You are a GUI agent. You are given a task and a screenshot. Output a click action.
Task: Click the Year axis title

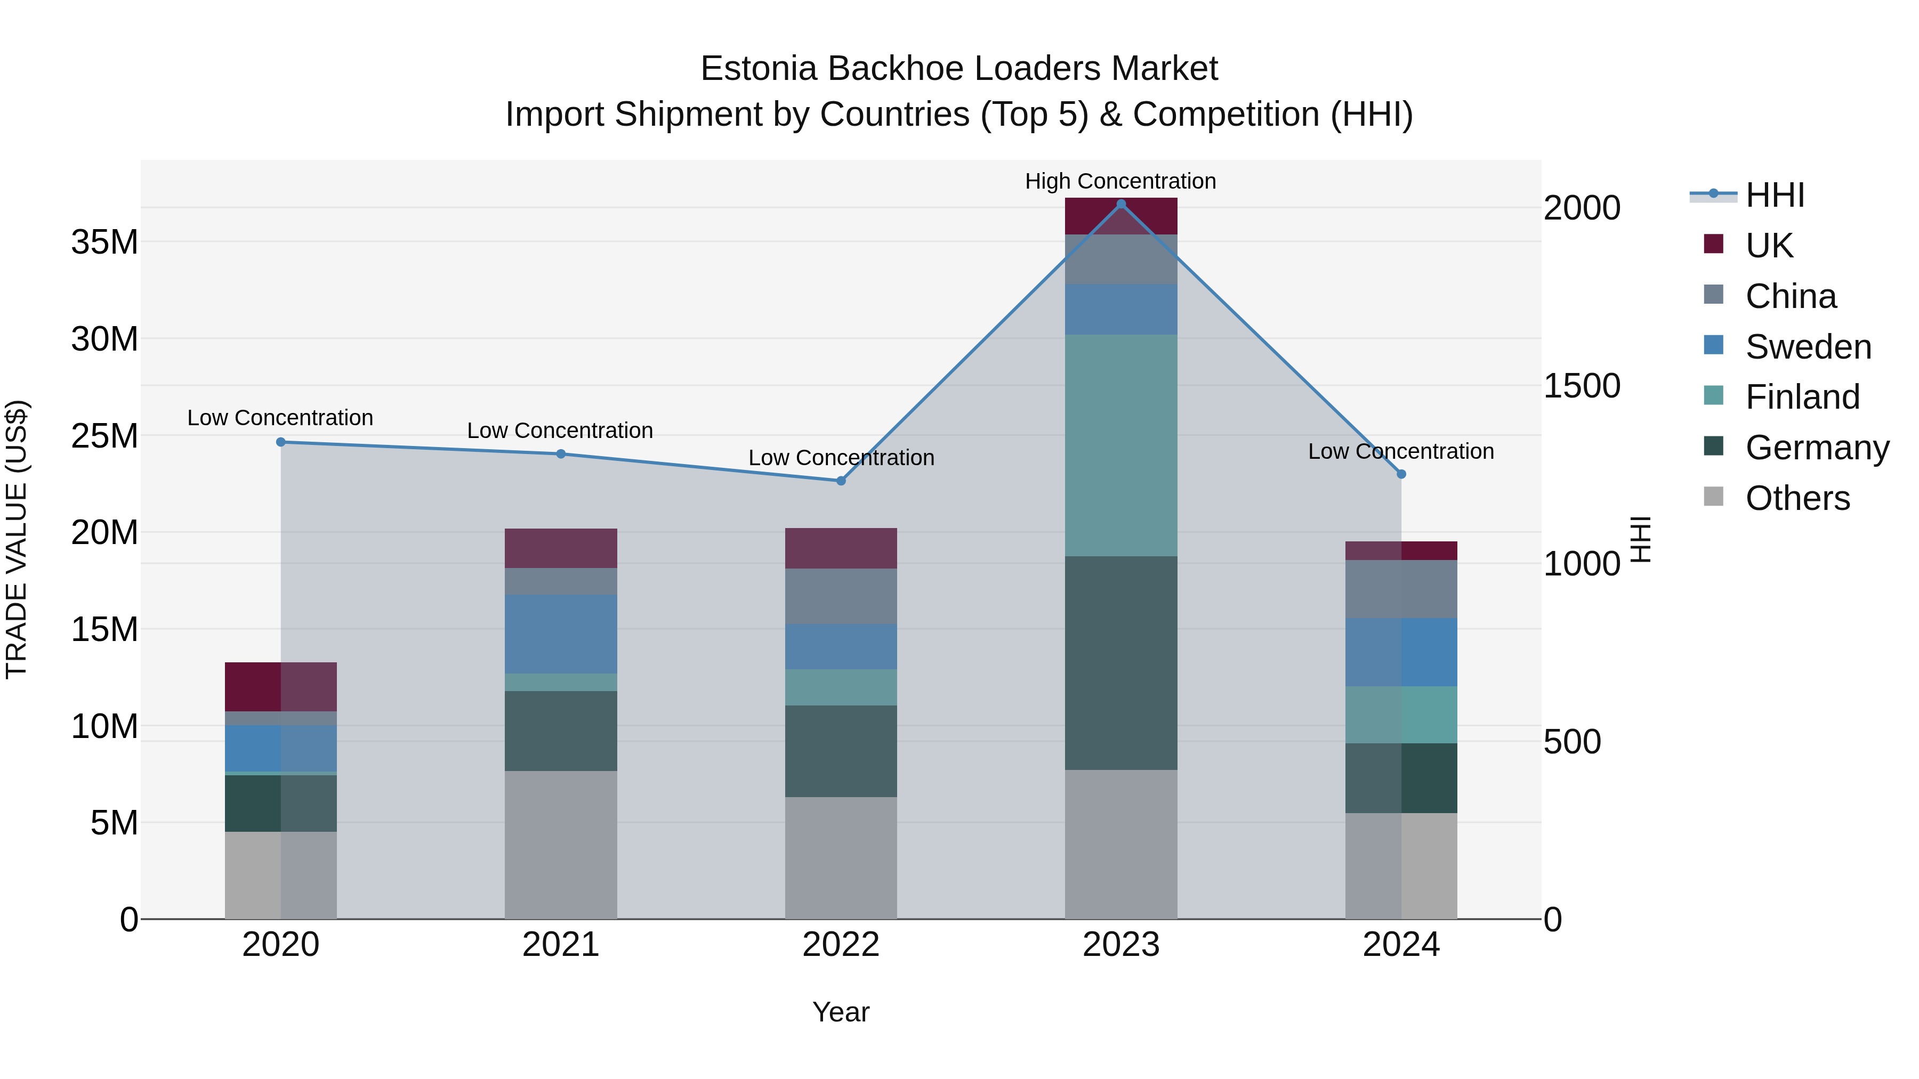tap(841, 1012)
